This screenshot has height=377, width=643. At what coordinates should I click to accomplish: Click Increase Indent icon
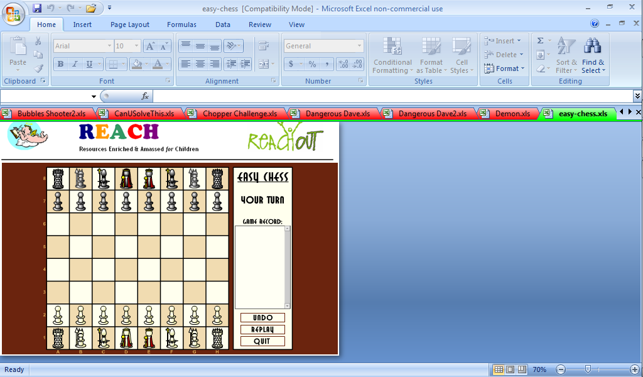[246, 64]
